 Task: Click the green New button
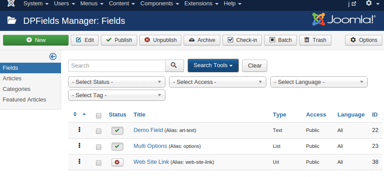pyautogui.click(x=36, y=40)
